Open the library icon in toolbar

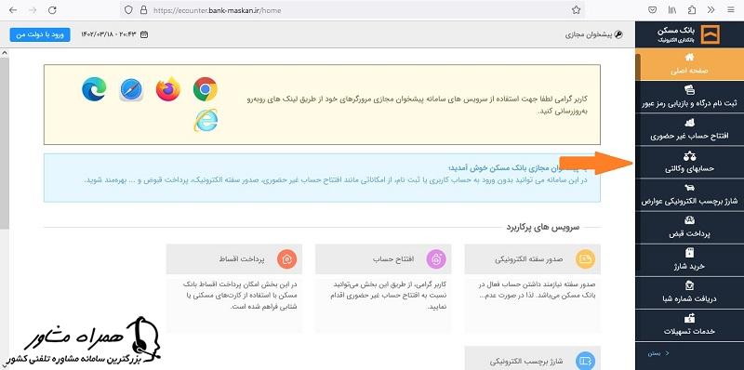(x=672, y=10)
